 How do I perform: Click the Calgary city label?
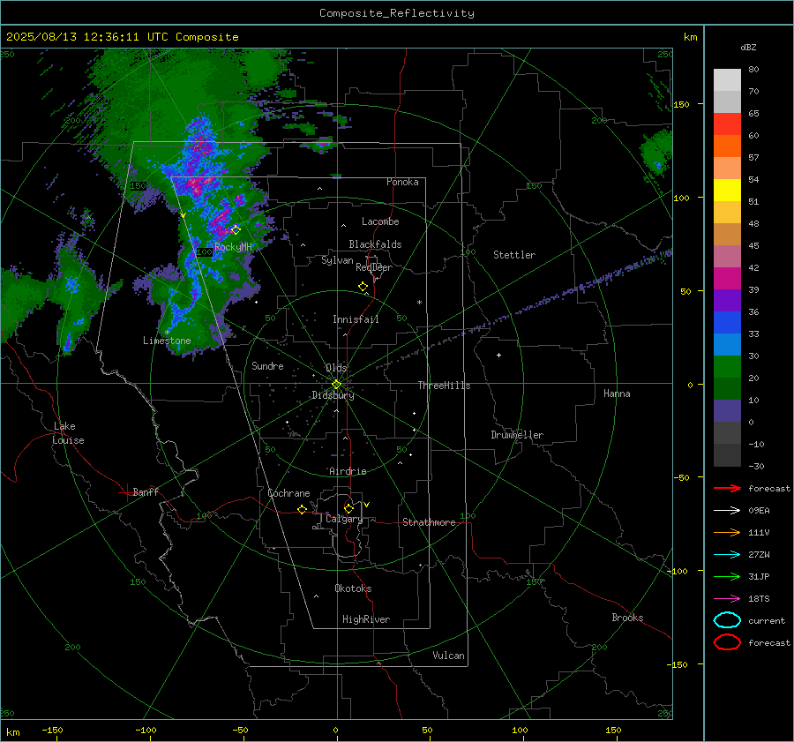coord(344,519)
